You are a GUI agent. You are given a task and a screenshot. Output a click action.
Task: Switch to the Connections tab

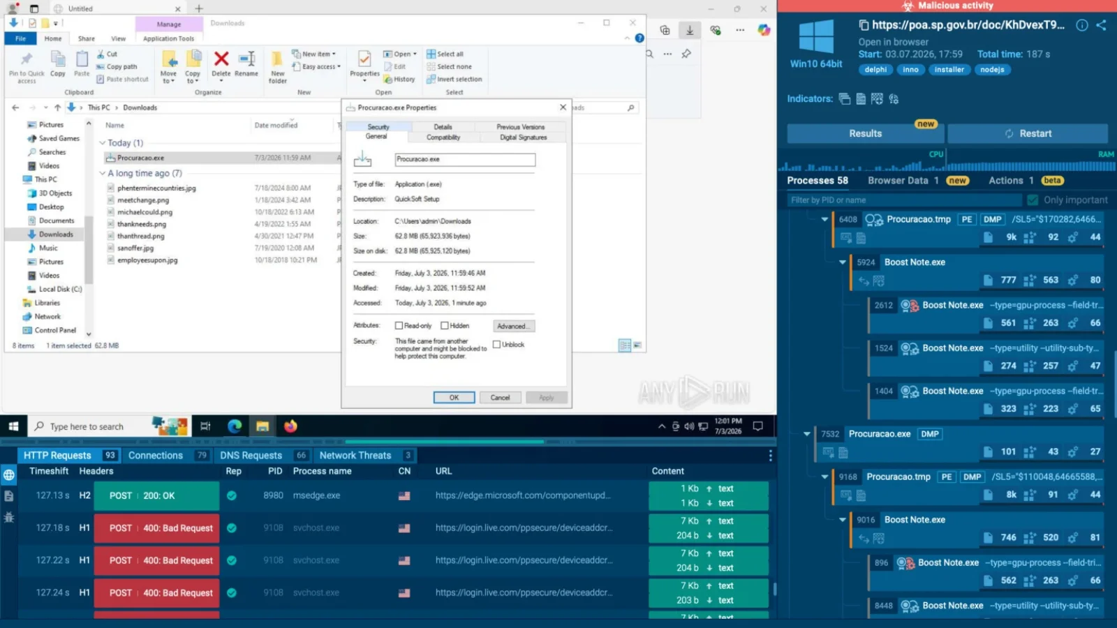tap(168, 455)
